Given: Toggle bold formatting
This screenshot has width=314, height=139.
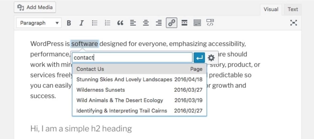Looking at the screenshot, I should (x=69, y=23).
